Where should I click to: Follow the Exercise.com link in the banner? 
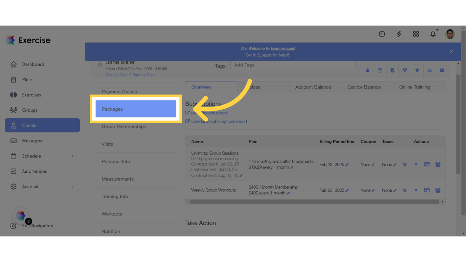click(x=283, y=48)
